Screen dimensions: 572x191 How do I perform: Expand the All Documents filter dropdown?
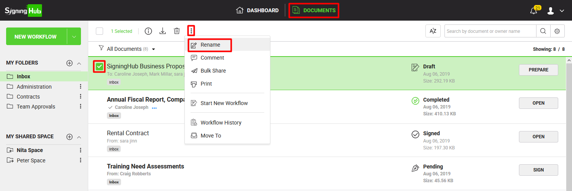[x=153, y=49]
